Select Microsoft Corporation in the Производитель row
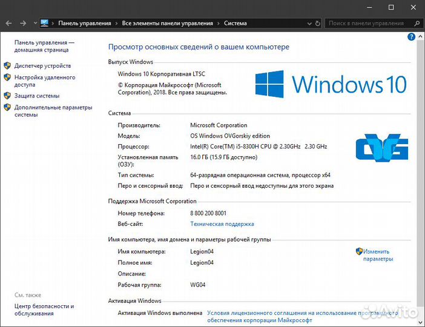425x327 pixels. click(x=219, y=125)
